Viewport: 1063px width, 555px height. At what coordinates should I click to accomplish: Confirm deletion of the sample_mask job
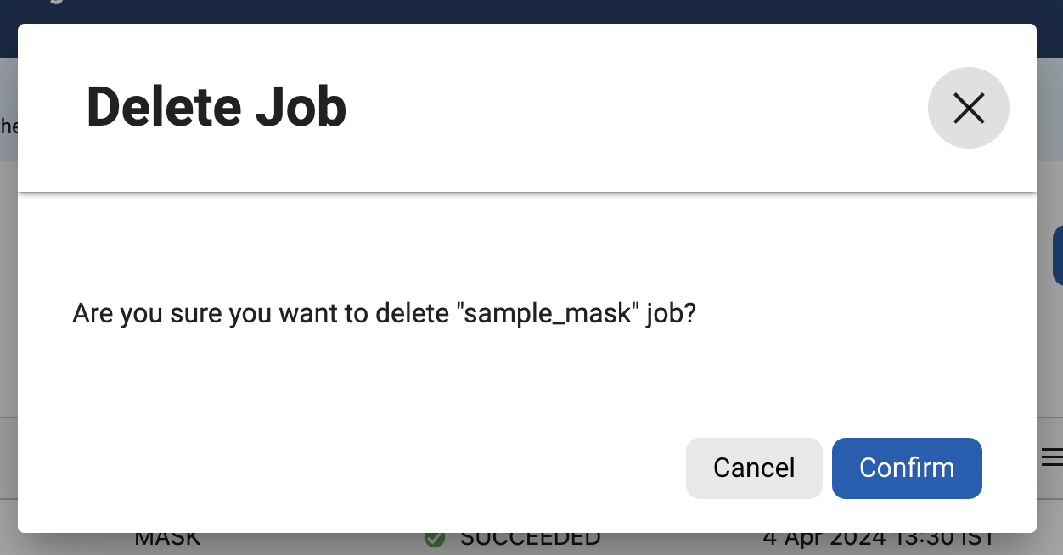(x=907, y=468)
